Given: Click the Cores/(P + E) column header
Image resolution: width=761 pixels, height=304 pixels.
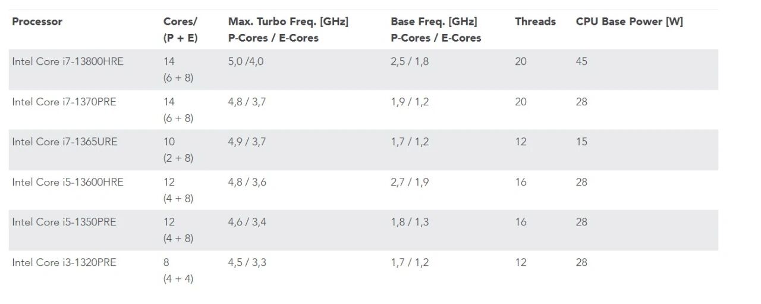Looking at the screenshot, I should click(180, 29).
